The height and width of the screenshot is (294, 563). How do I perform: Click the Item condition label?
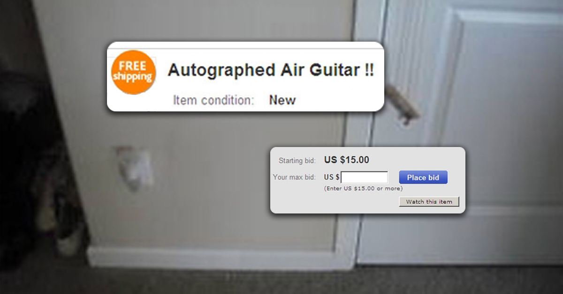(x=213, y=100)
